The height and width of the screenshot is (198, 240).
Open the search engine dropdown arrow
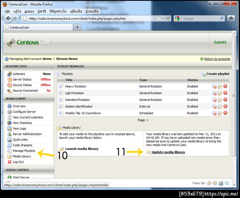tap(181, 19)
